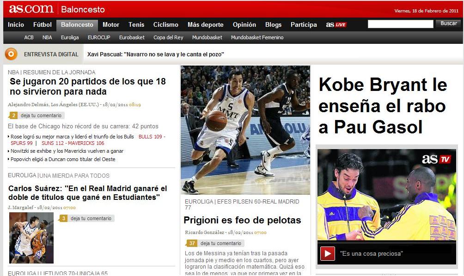Open 'Nowitzki se exhibe' link
Viewport: 464px width, 276px height.
coord(67,151)
